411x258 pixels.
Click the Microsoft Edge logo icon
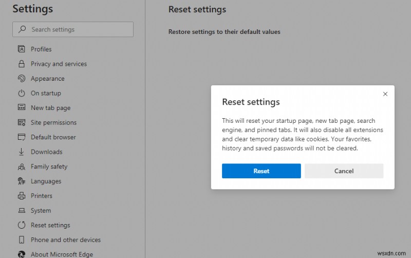[22, 254]
